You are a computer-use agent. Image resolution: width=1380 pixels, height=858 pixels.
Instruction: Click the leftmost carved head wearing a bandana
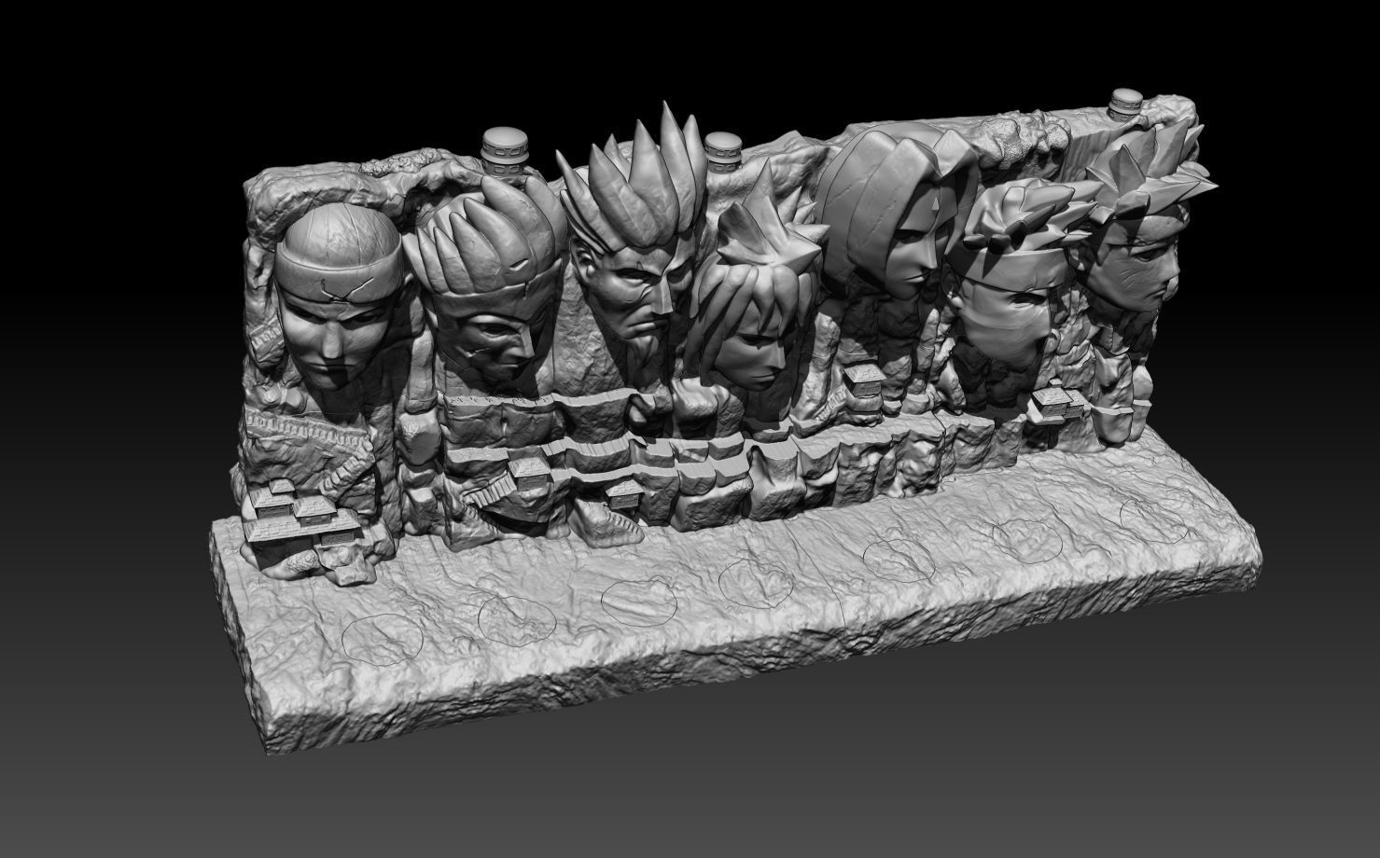point(341,296)
